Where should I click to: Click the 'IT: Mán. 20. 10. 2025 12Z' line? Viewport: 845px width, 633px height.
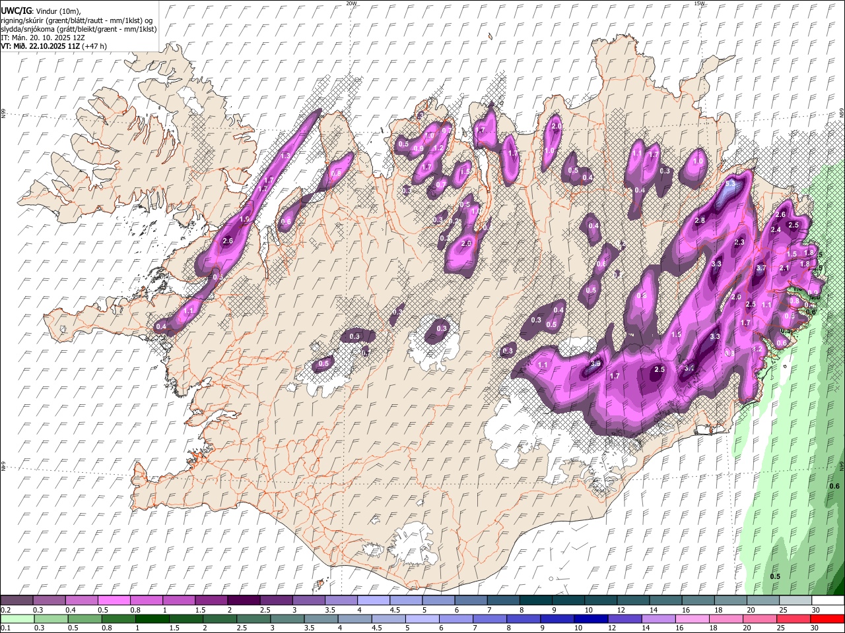[x=43, y=38]
